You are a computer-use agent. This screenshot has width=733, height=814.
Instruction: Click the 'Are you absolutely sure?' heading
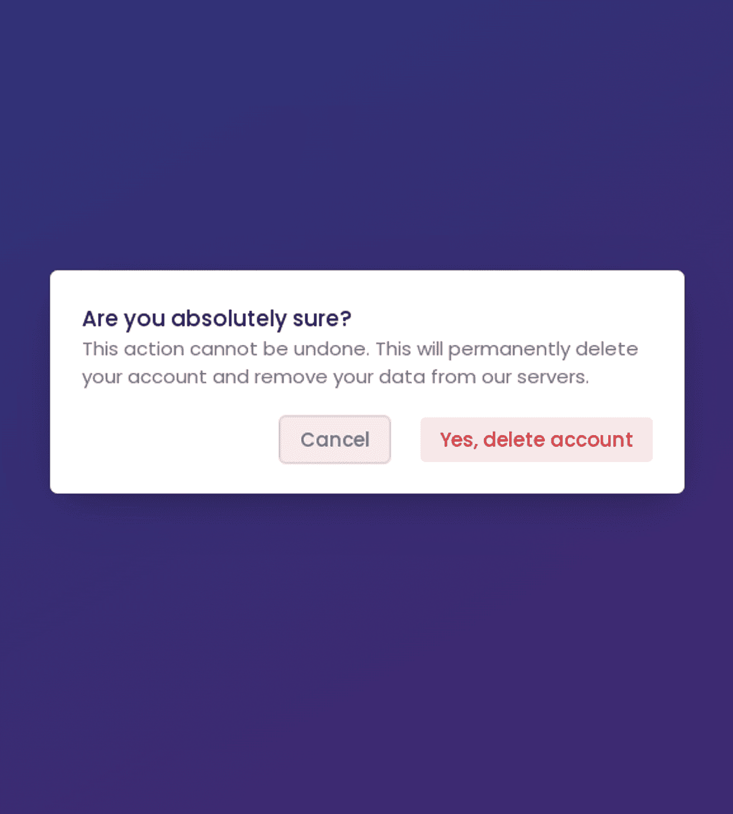point(217,319)
